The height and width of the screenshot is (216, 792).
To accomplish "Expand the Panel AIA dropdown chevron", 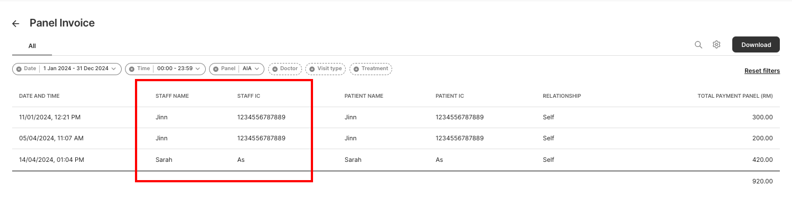I will click(257, 69).
